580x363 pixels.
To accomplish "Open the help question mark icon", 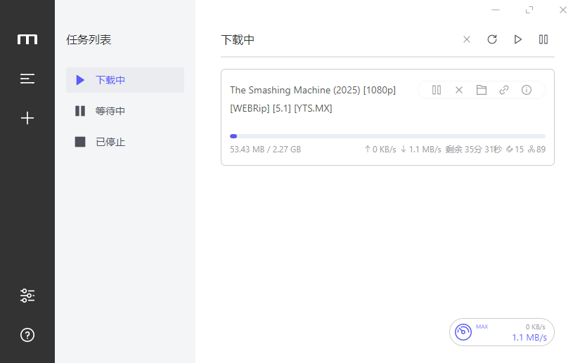I will (x=27, y=335).
